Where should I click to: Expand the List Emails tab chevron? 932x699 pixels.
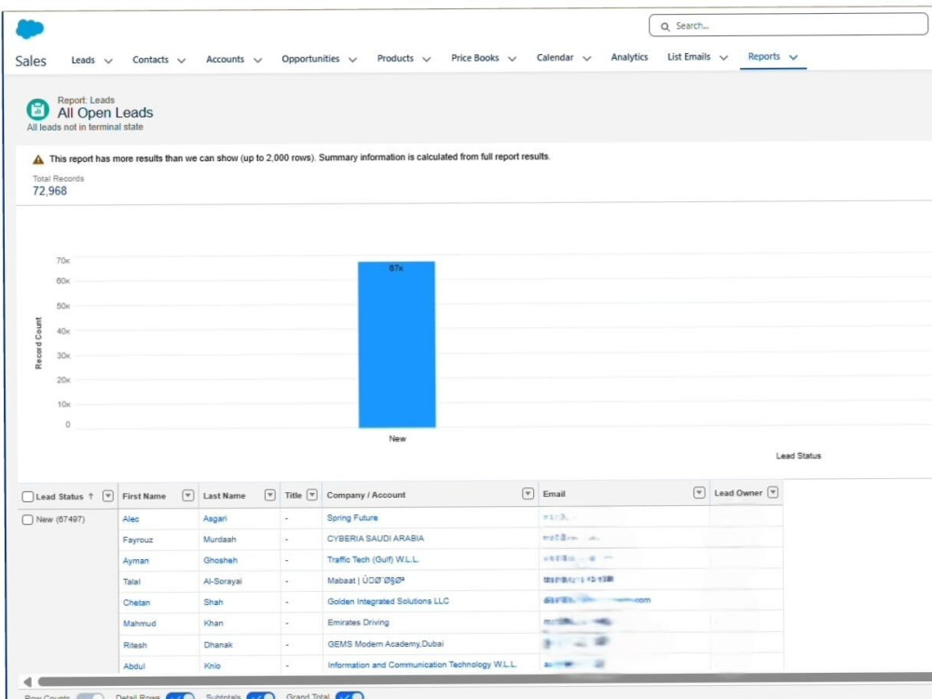(x=723, y=58)
